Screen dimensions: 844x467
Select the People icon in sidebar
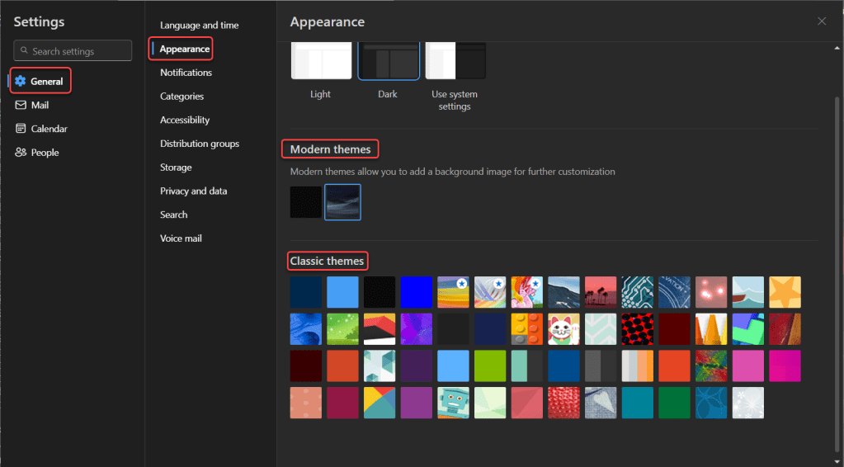(x=21, y=153)
